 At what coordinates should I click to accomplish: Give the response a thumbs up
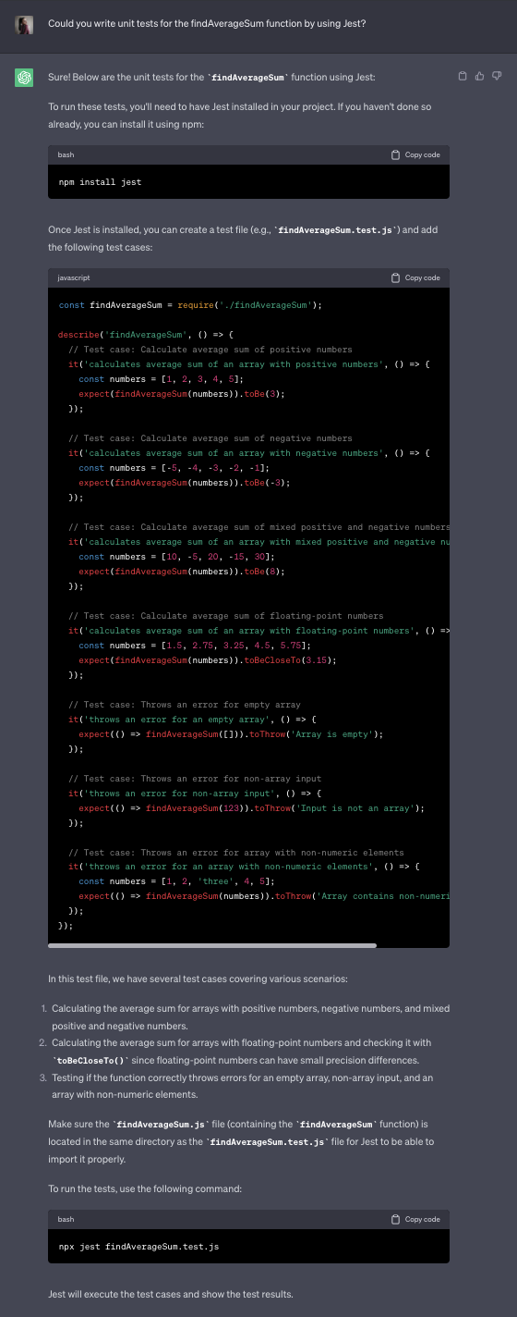click(x=480, y=75)
